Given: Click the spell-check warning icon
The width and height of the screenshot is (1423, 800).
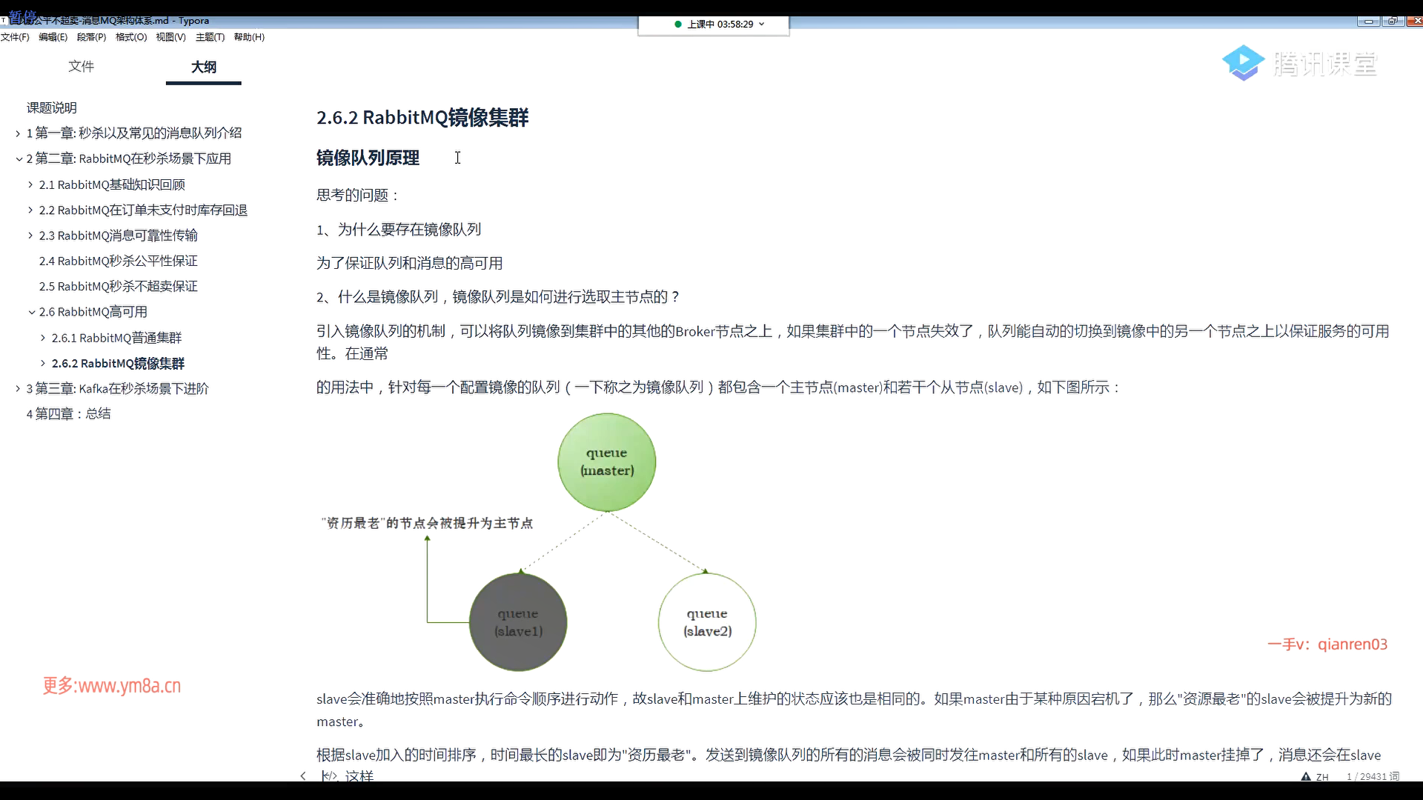Looking at the screenshot, I should [x=1306, y=776].
